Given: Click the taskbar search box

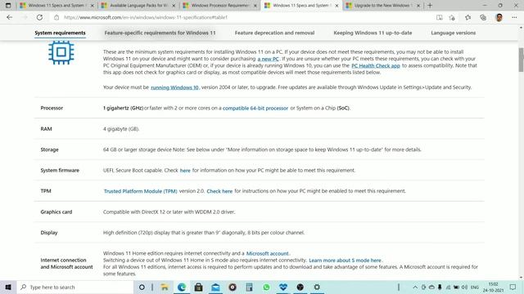Looking at the screenshot, I should coord(75,287).
